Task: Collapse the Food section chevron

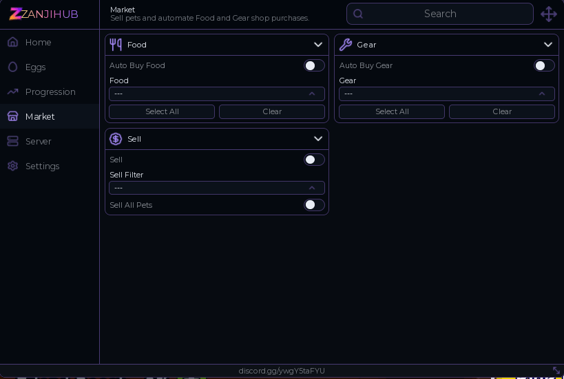Action: [x=318, y=45]
